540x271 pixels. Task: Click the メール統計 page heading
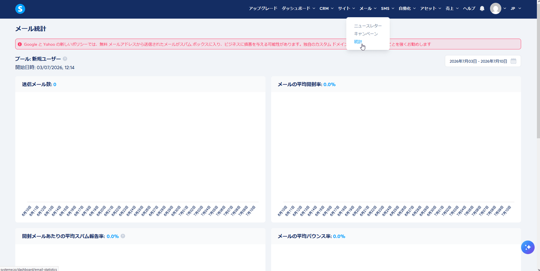[31, 29]
